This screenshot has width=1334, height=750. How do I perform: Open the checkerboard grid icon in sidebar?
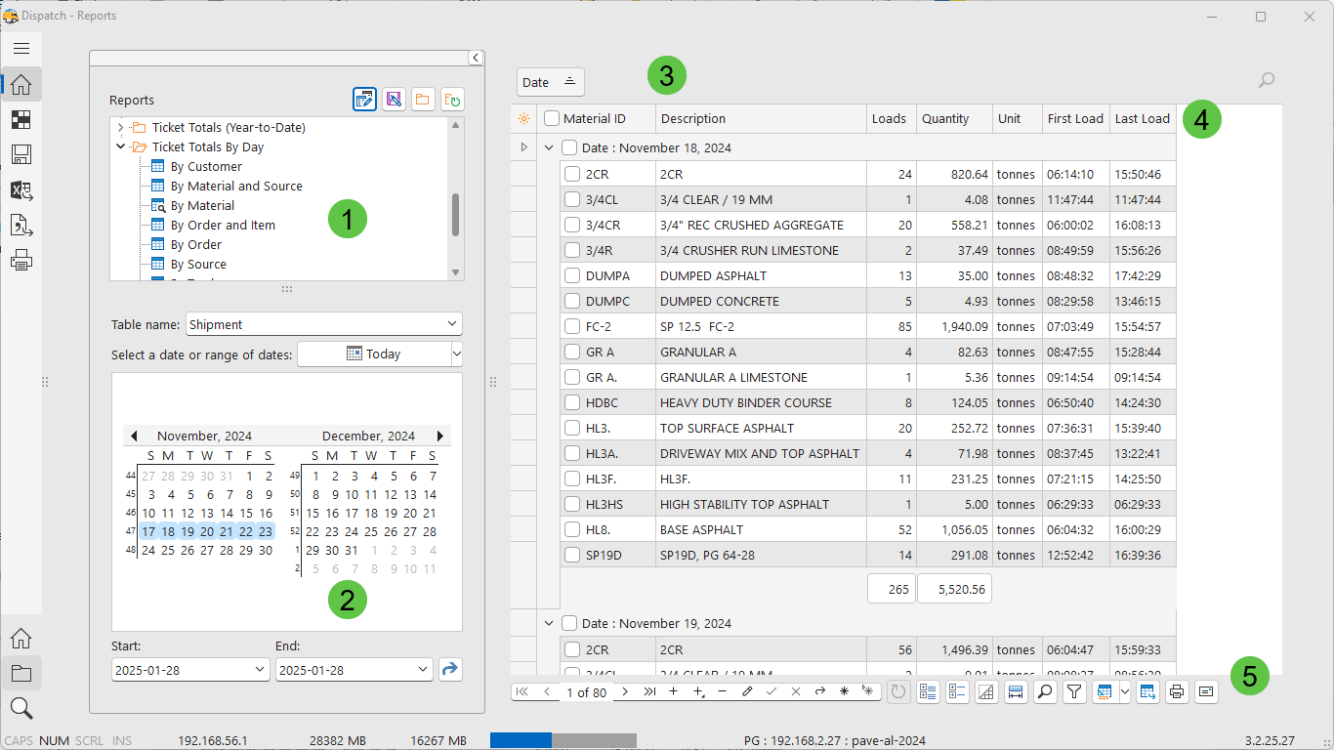pos(21,120)
